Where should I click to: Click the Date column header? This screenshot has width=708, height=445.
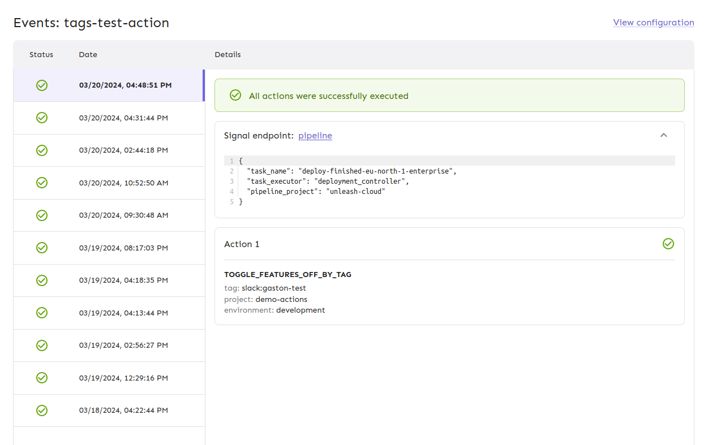pyautogui.click(x=88, y=55)
